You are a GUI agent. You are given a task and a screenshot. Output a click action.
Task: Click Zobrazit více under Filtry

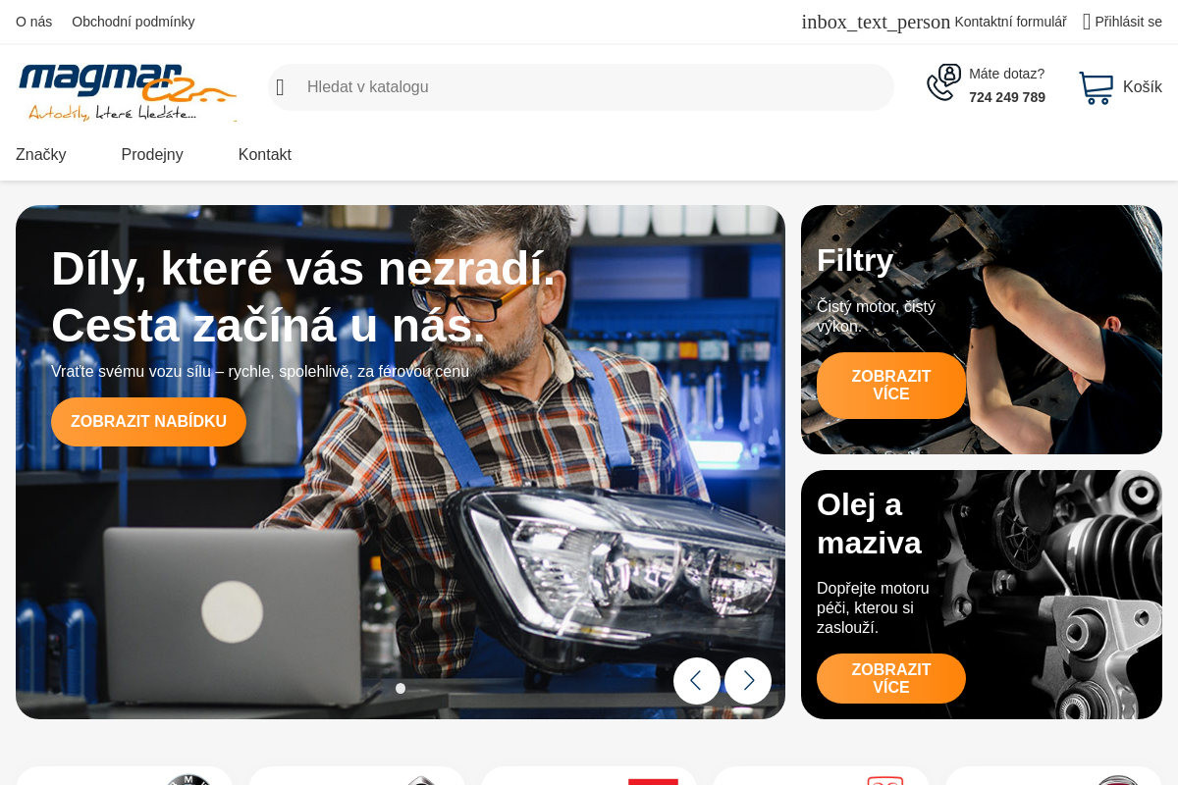click(x=891, y=386)
